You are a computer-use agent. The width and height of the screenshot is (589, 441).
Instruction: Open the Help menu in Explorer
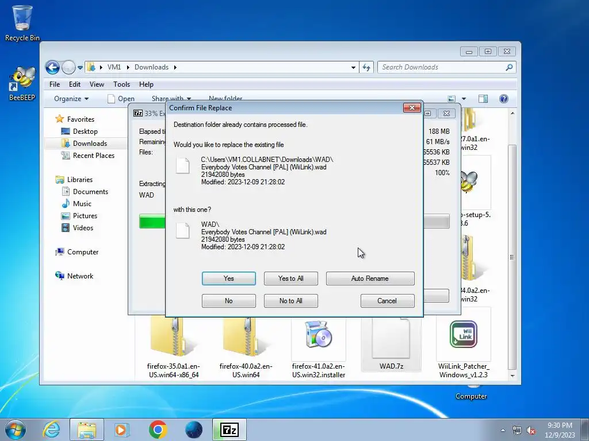click(x=146, y=84)
